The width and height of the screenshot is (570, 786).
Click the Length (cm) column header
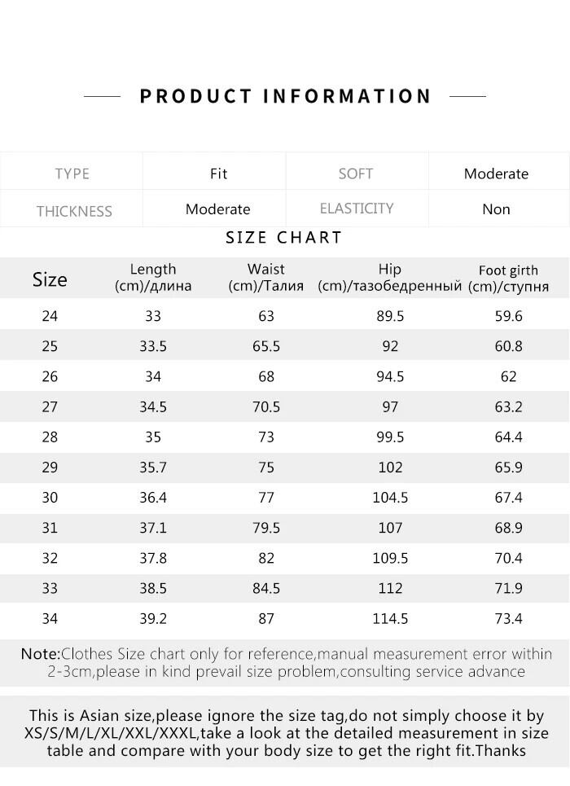tap(153, 277)
